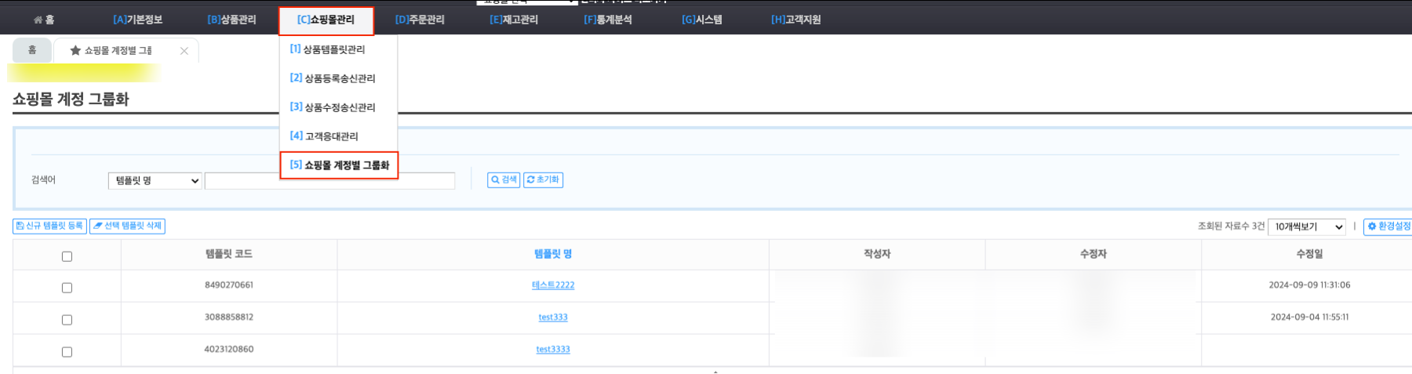This screenshot has height=374, width=1412.
Task: Check the row for 3088858812
Action: click(x=67, y=320)
